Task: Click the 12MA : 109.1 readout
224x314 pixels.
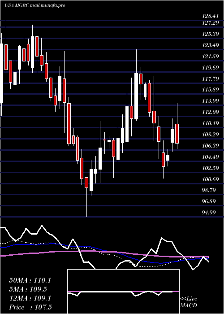Action: click(x=30, y=298)
